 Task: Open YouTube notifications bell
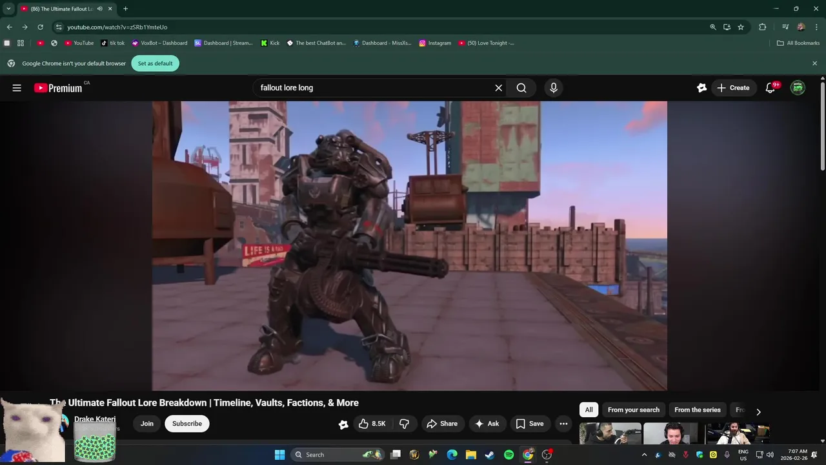click(771, 88)
